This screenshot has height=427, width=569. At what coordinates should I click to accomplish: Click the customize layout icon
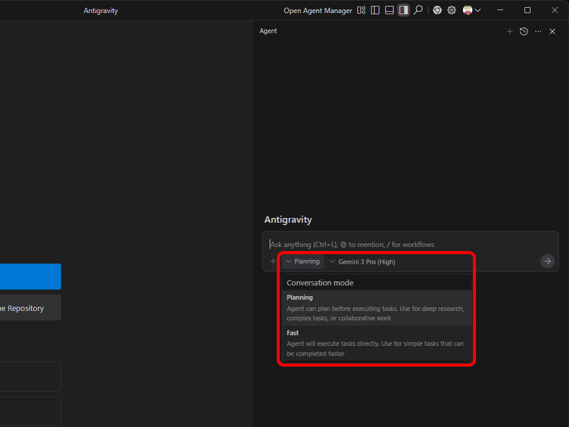(361, 10)
